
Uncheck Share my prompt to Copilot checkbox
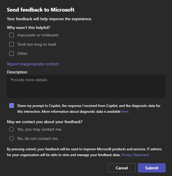coord(12,105)
